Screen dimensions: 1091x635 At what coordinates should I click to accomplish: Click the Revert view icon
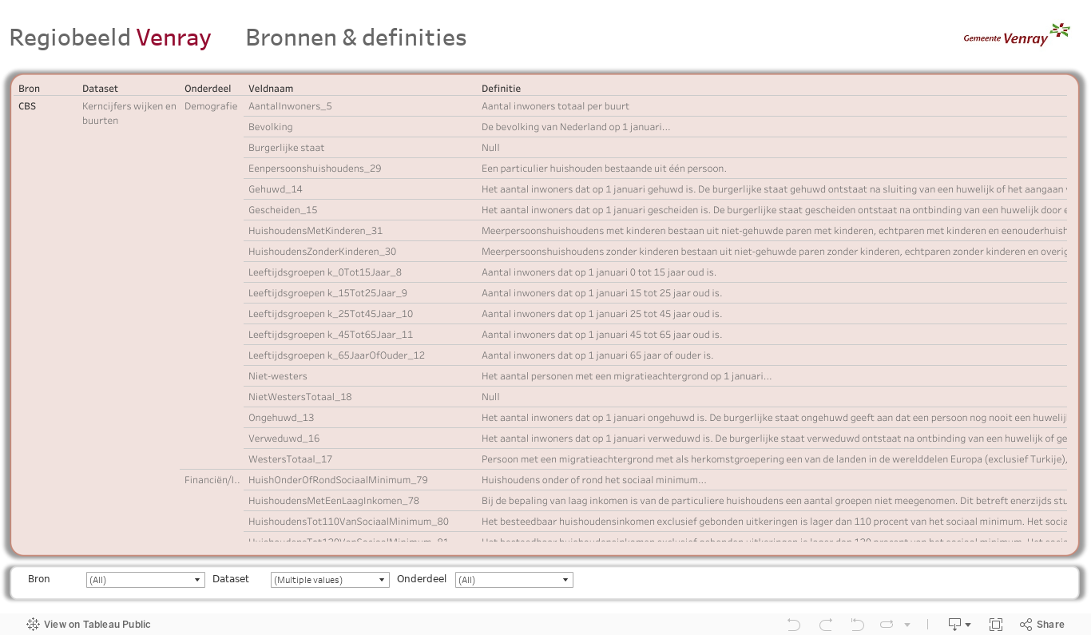(x=857, y=625)
